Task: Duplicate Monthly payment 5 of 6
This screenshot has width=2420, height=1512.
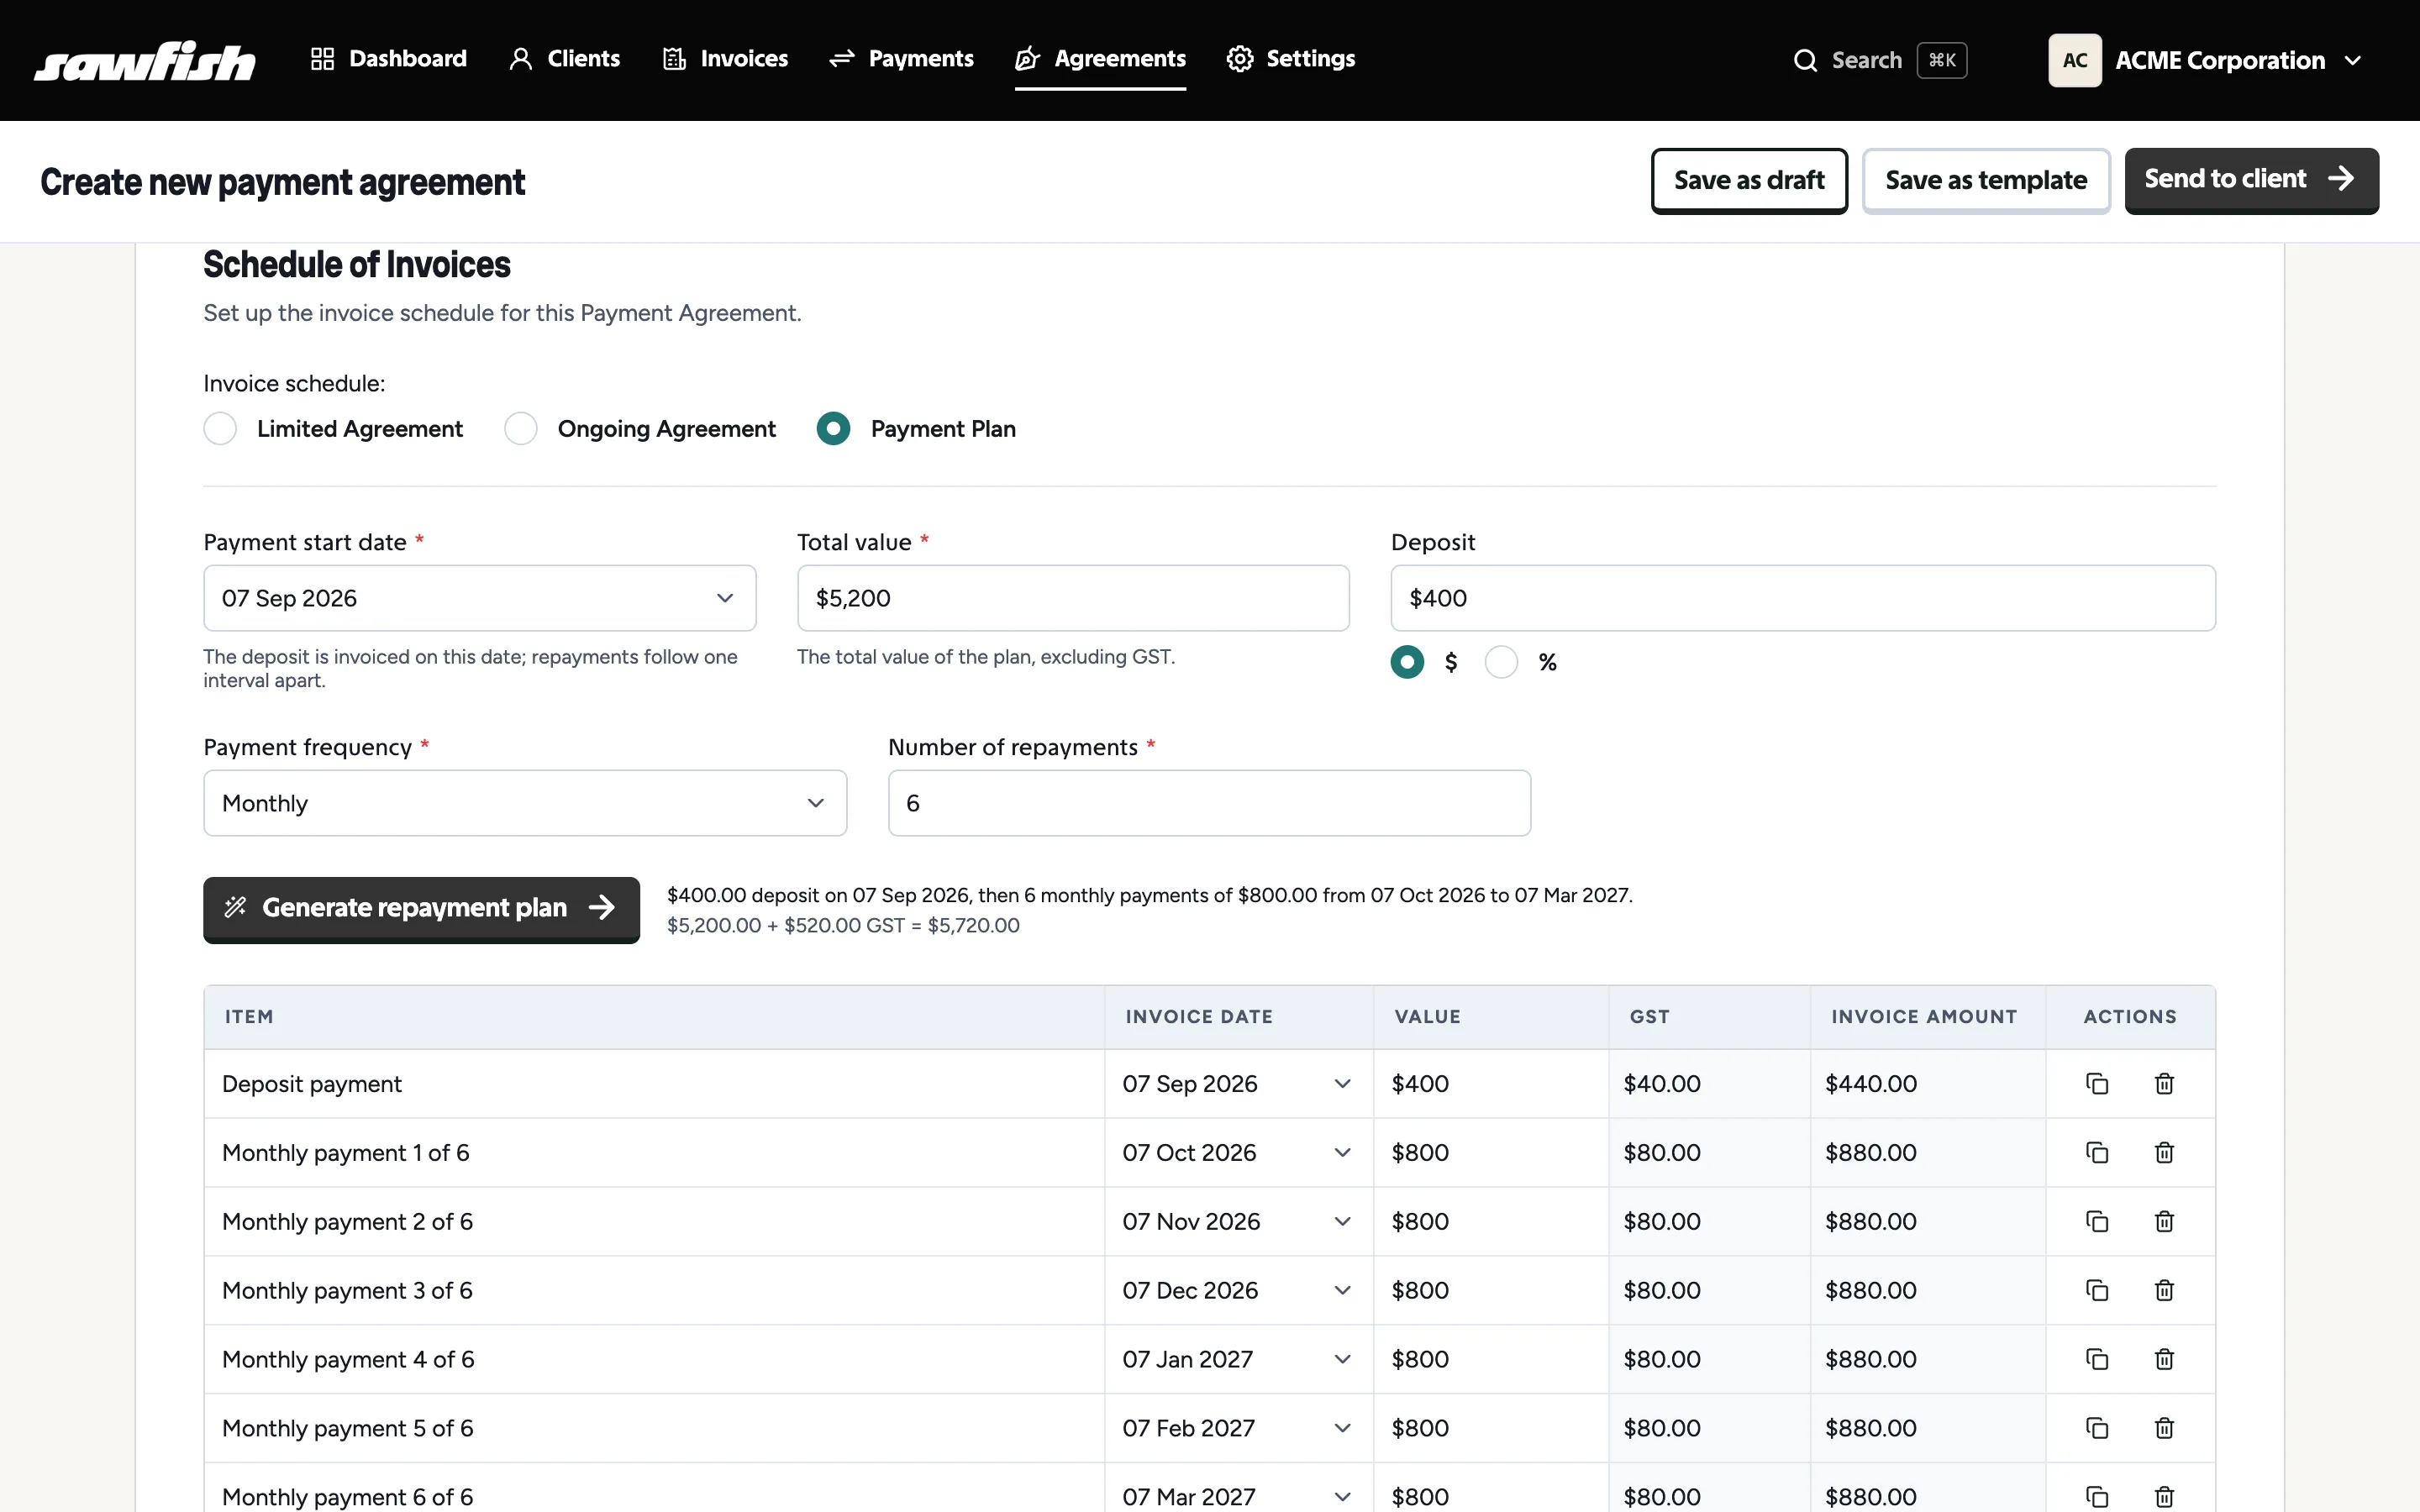Action: (2097, 1429)
